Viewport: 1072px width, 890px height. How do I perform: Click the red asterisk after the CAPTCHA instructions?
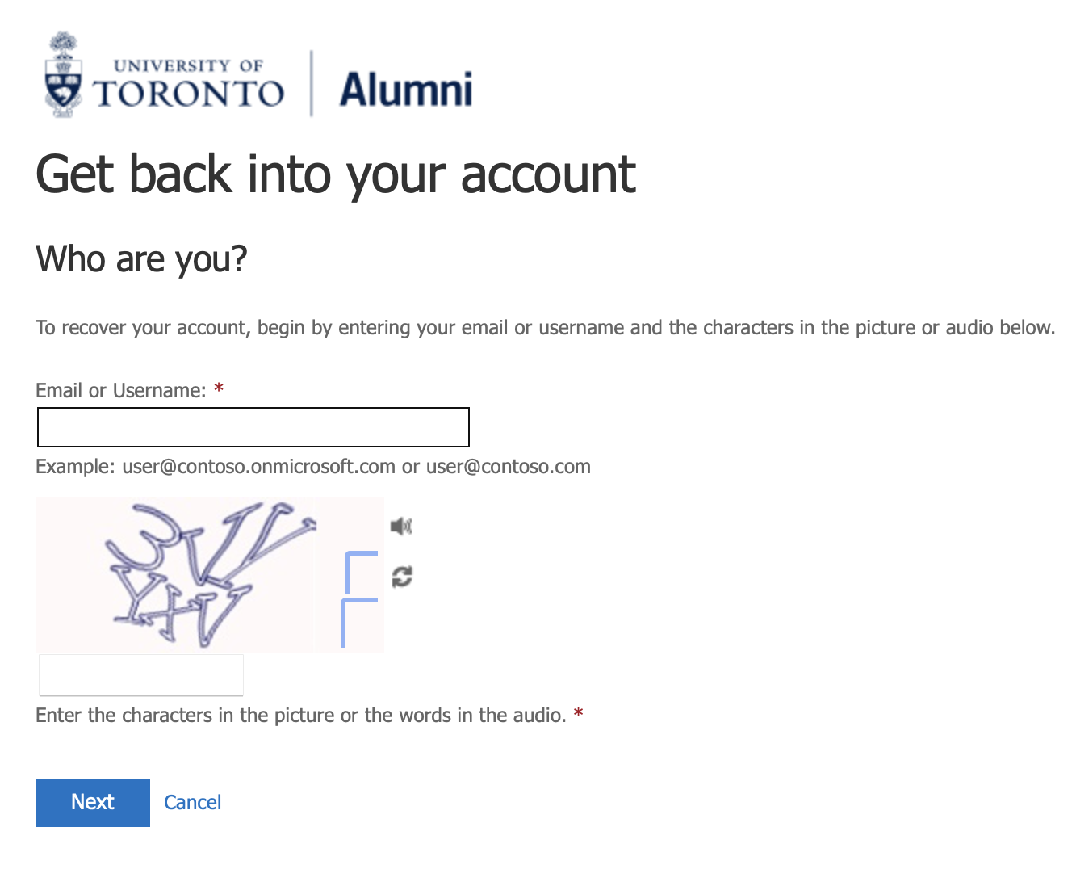coord(578,713)
